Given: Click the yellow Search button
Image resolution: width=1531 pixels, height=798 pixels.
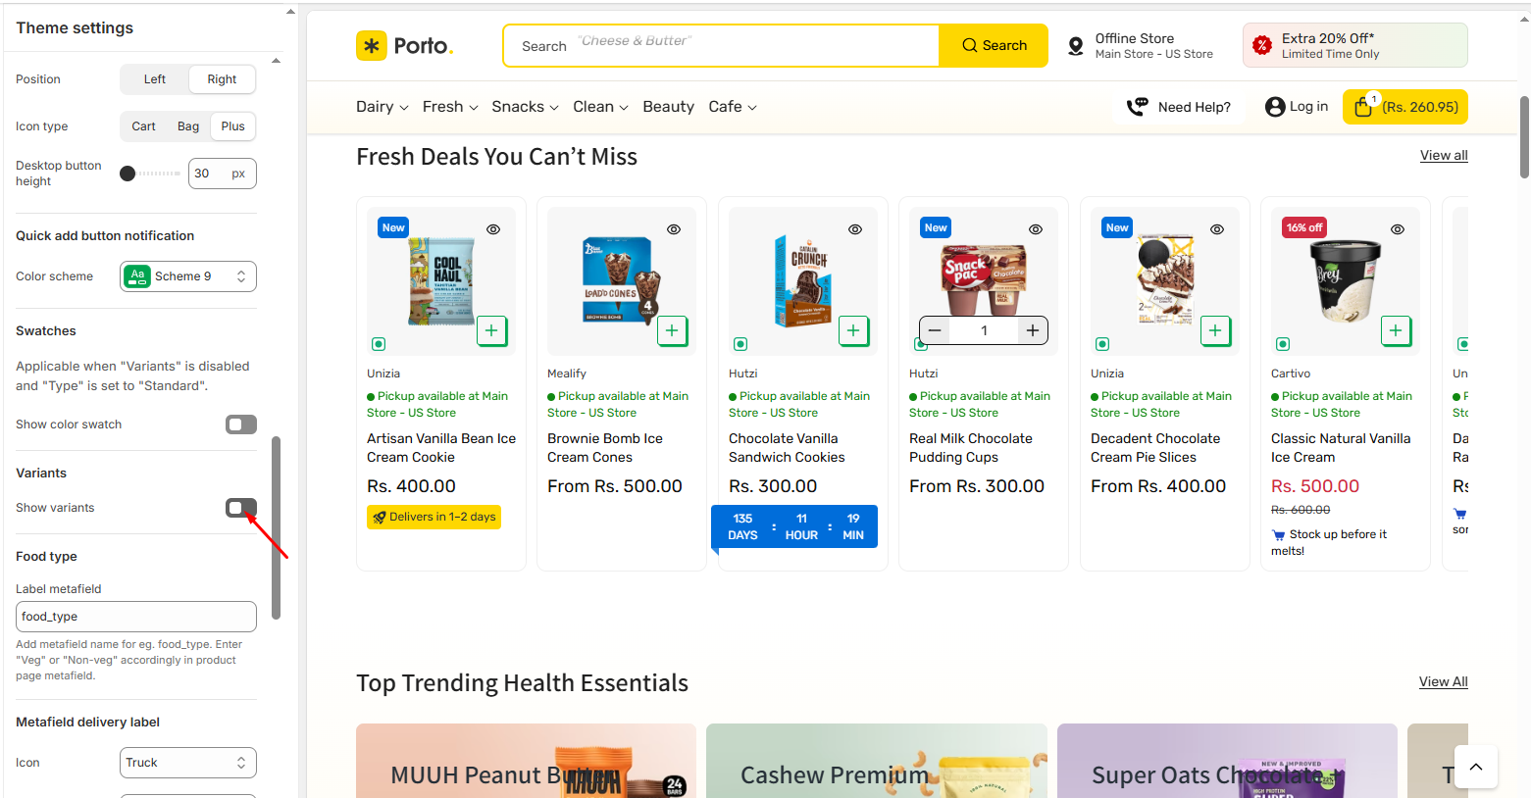Looking at the screenshot, I should [x=994, y=46].
